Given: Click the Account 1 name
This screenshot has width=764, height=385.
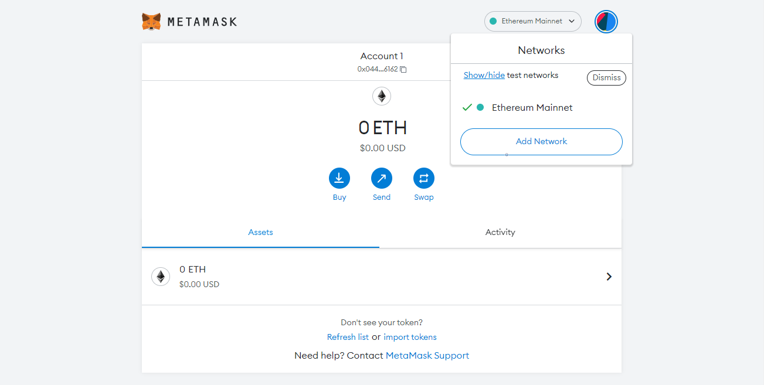Looking at the screenshot, I should pos(382,56).
